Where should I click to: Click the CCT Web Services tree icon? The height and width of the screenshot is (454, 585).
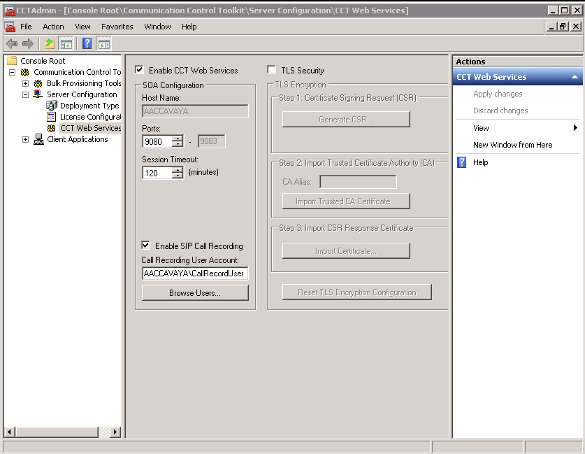click(x=52, y=128)
